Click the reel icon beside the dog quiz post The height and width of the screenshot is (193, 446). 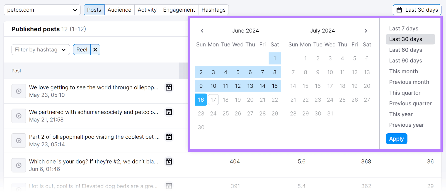click(x=169, y=161)
